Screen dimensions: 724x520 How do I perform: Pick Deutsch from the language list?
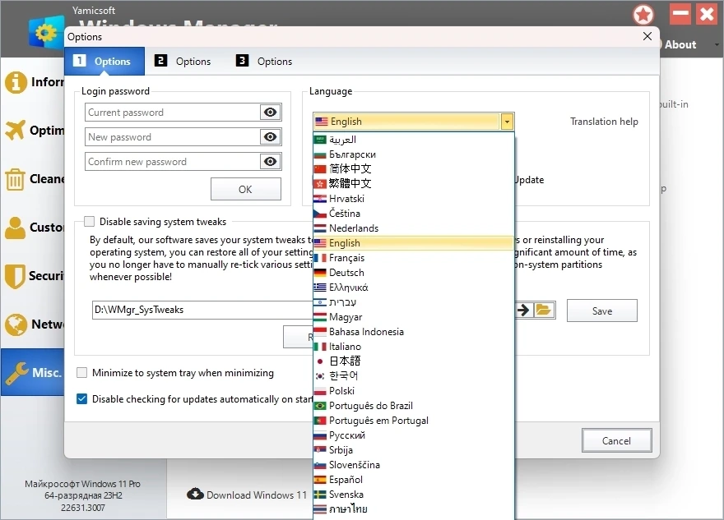(x=414, y=273)
